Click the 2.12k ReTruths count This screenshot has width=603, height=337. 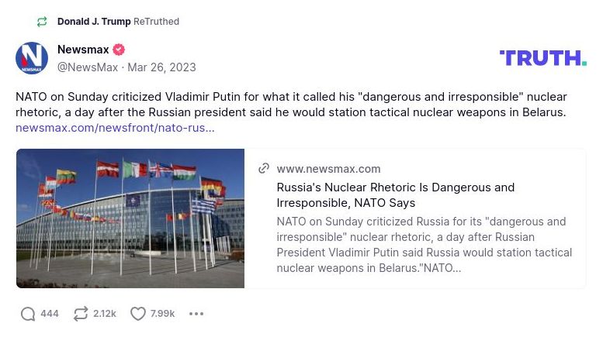[105, 314]
